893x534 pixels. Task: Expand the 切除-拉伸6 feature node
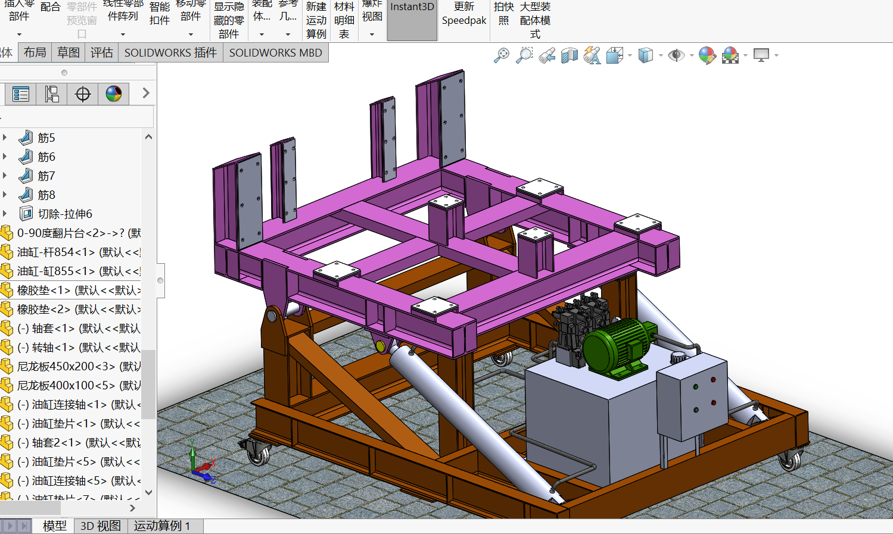point(5,214)
